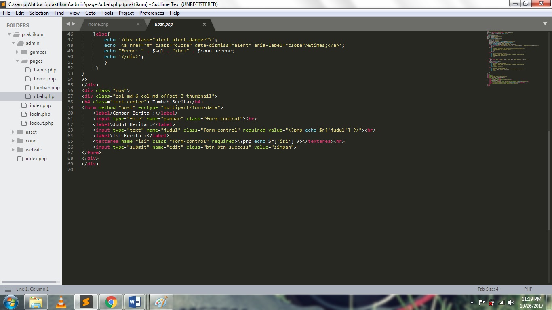The height and width of the screenshot is (310, 552).
Task: Open the Selection menu
Action: 39,13
